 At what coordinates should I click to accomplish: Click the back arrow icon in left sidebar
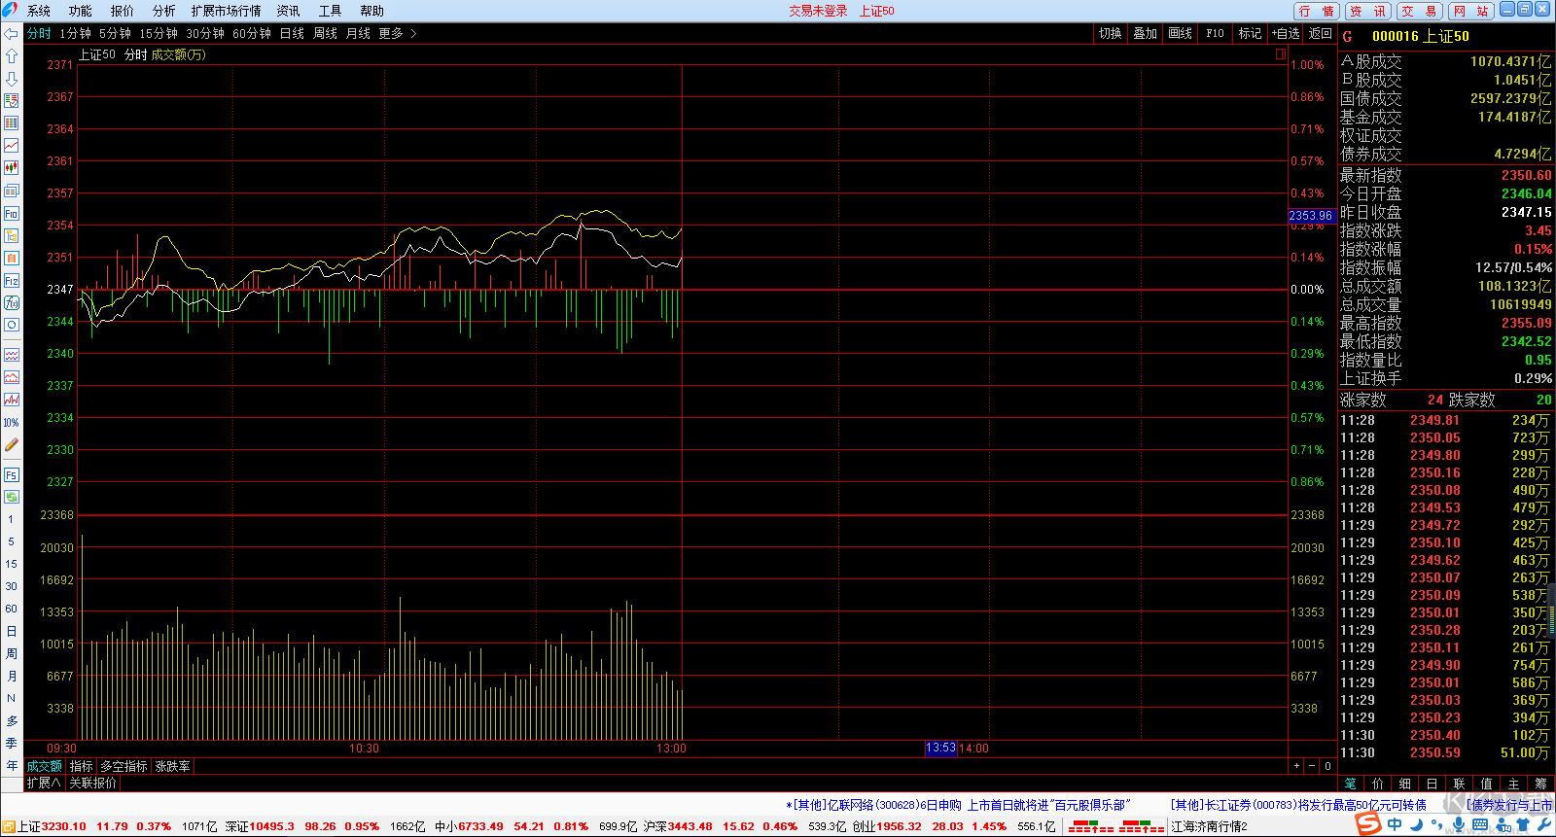point(12,34)
